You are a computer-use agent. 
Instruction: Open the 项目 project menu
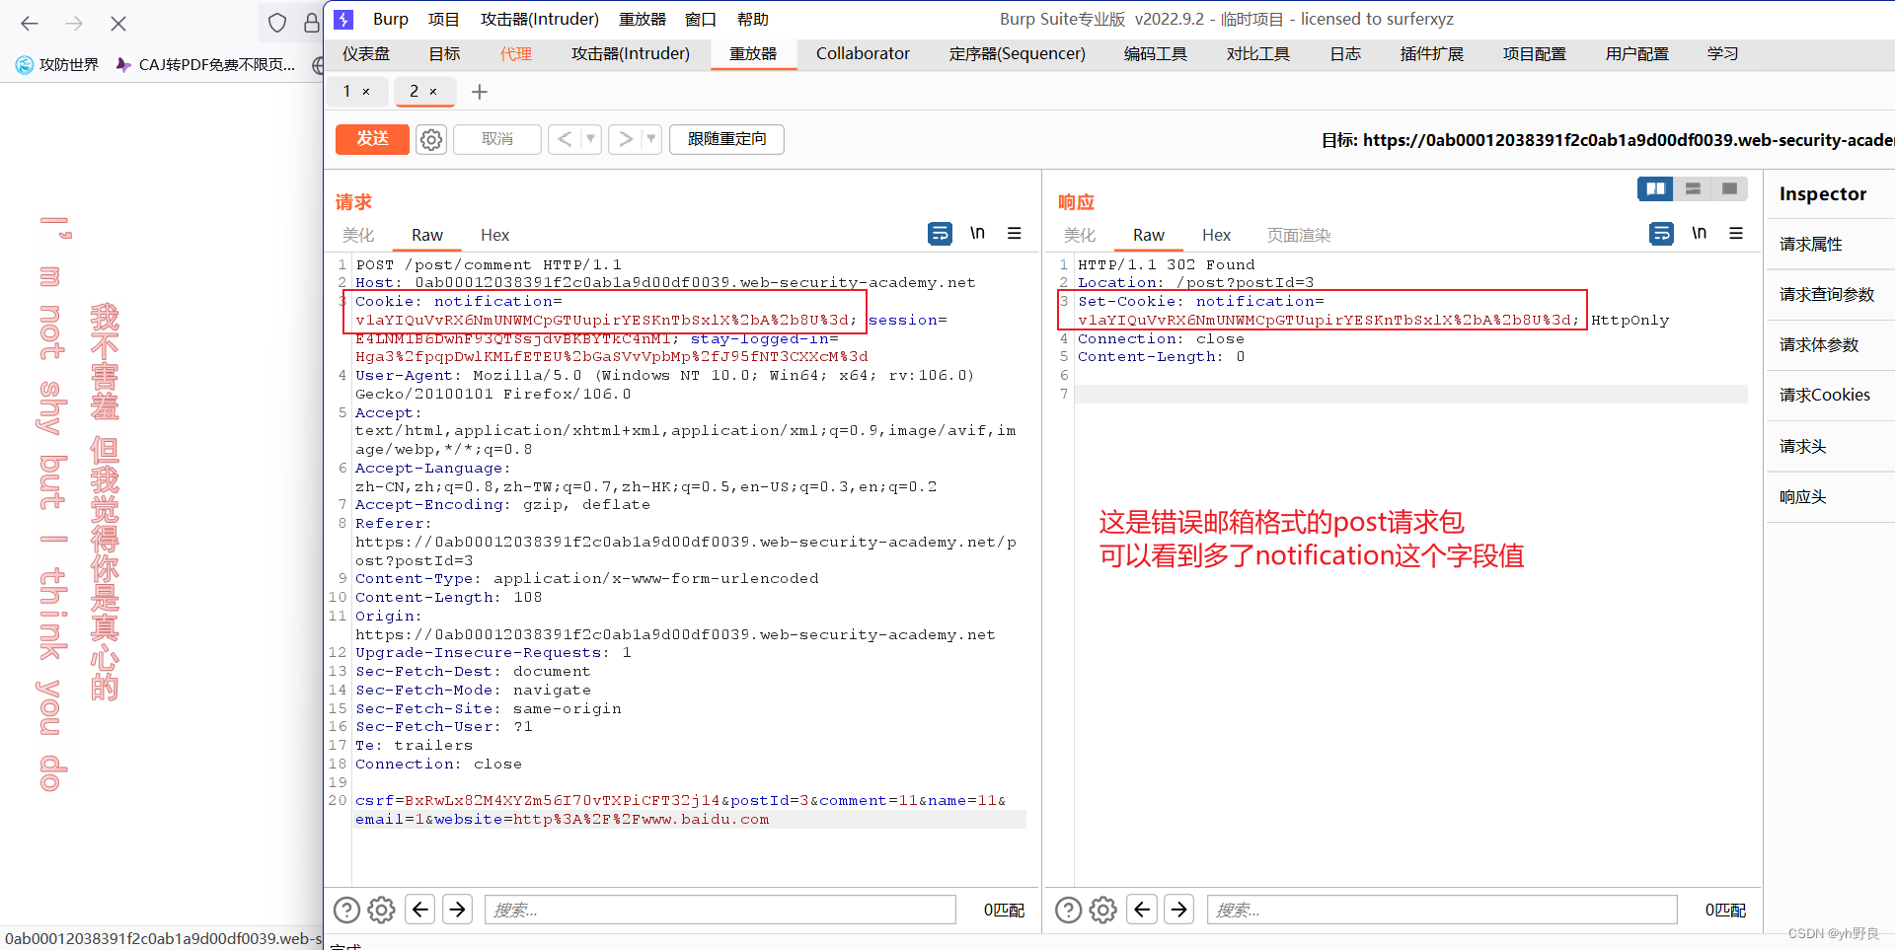444,19
